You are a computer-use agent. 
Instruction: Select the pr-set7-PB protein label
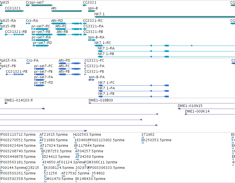click(43, 72)
